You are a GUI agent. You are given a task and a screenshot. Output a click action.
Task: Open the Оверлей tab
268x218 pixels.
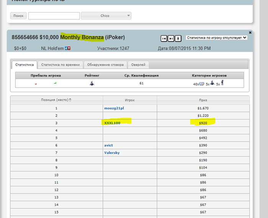[138, 65]
